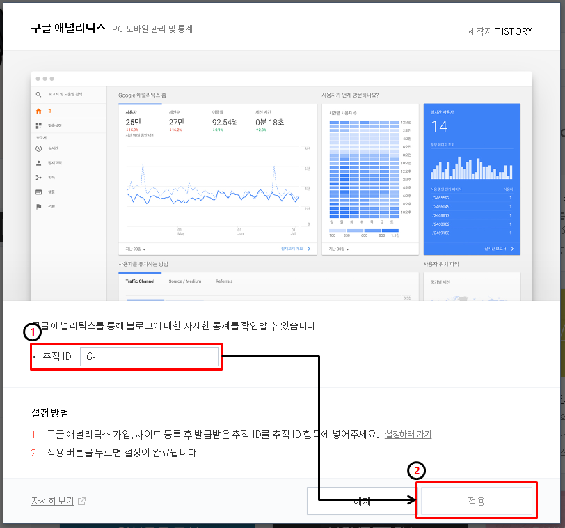Click the 해제 button
Screen dimensions: 565x528
click(x=362, y=501)
